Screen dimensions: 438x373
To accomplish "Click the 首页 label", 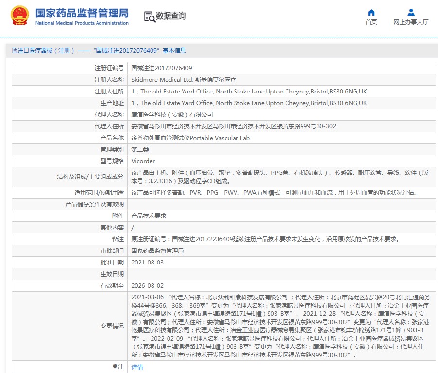I will point(371,22).
